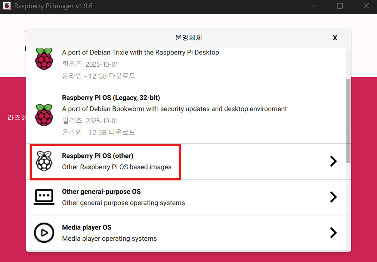Viewport: 377px width, 262px height.
Task: Click the OS list vertical scrollbar thumb
Action: (x=348, y=121)
